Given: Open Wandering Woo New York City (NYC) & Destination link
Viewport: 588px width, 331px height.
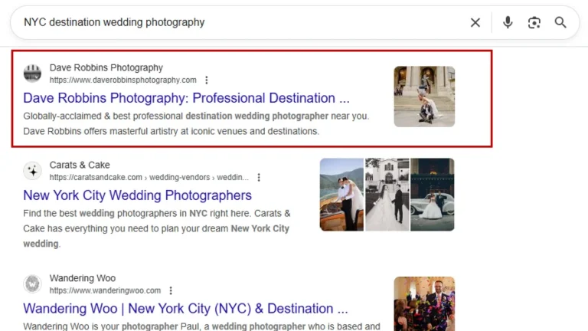Looking at the screenshot, I should coord(185,309).
